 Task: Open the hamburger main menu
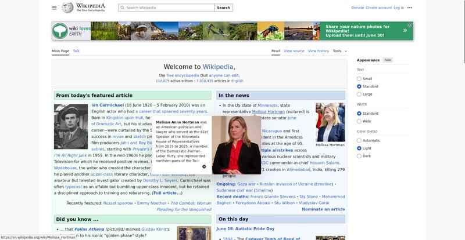pos(54,8)
